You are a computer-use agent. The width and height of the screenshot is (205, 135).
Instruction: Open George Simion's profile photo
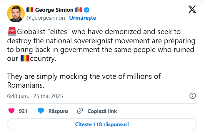pos(15,14)
